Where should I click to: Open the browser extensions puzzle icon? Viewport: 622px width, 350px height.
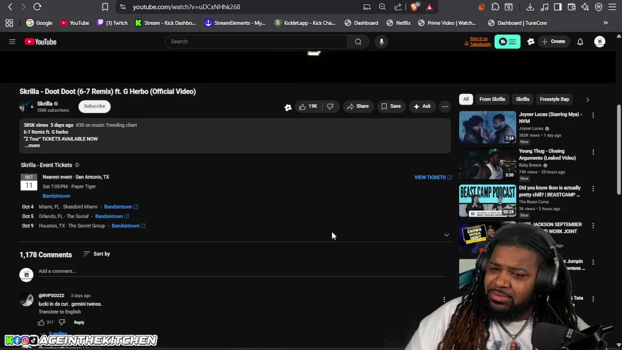click(x=495, y=7)
